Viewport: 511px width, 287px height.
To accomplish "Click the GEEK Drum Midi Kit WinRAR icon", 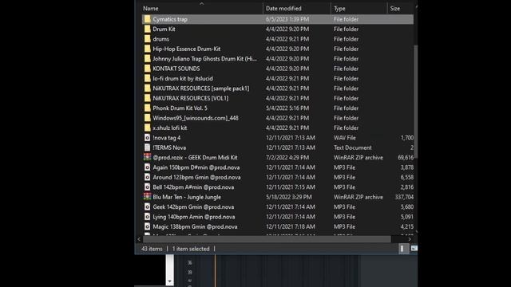I will click(147, 157).
